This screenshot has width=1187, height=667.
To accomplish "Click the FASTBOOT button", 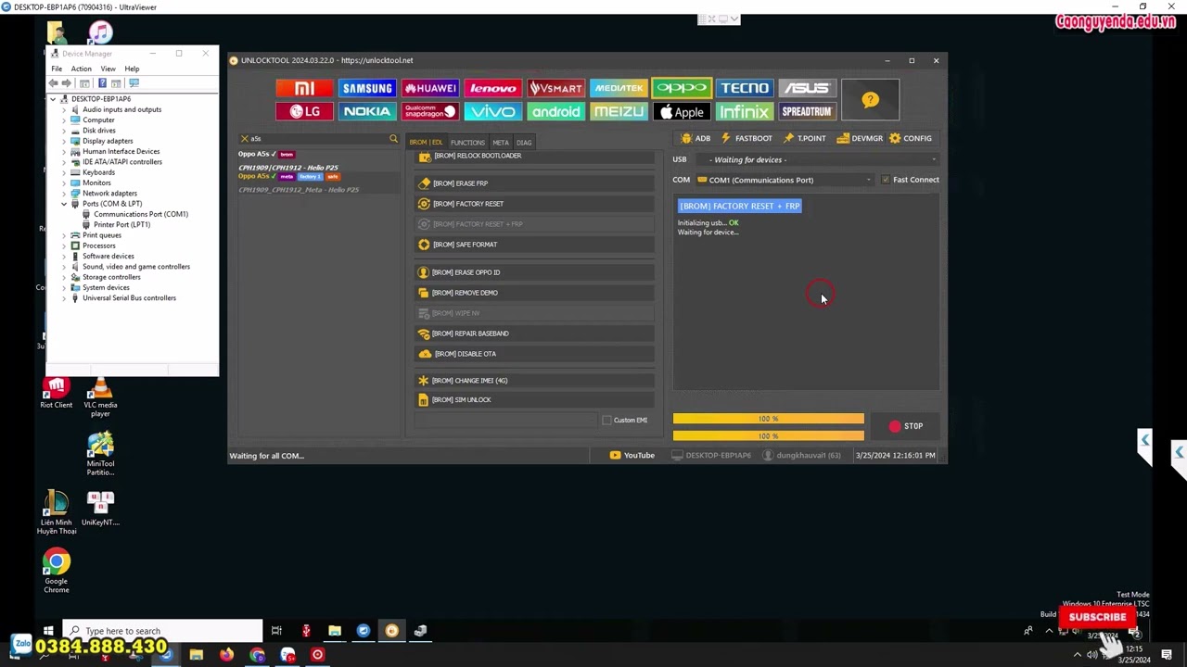I will (x=747, y=138).
